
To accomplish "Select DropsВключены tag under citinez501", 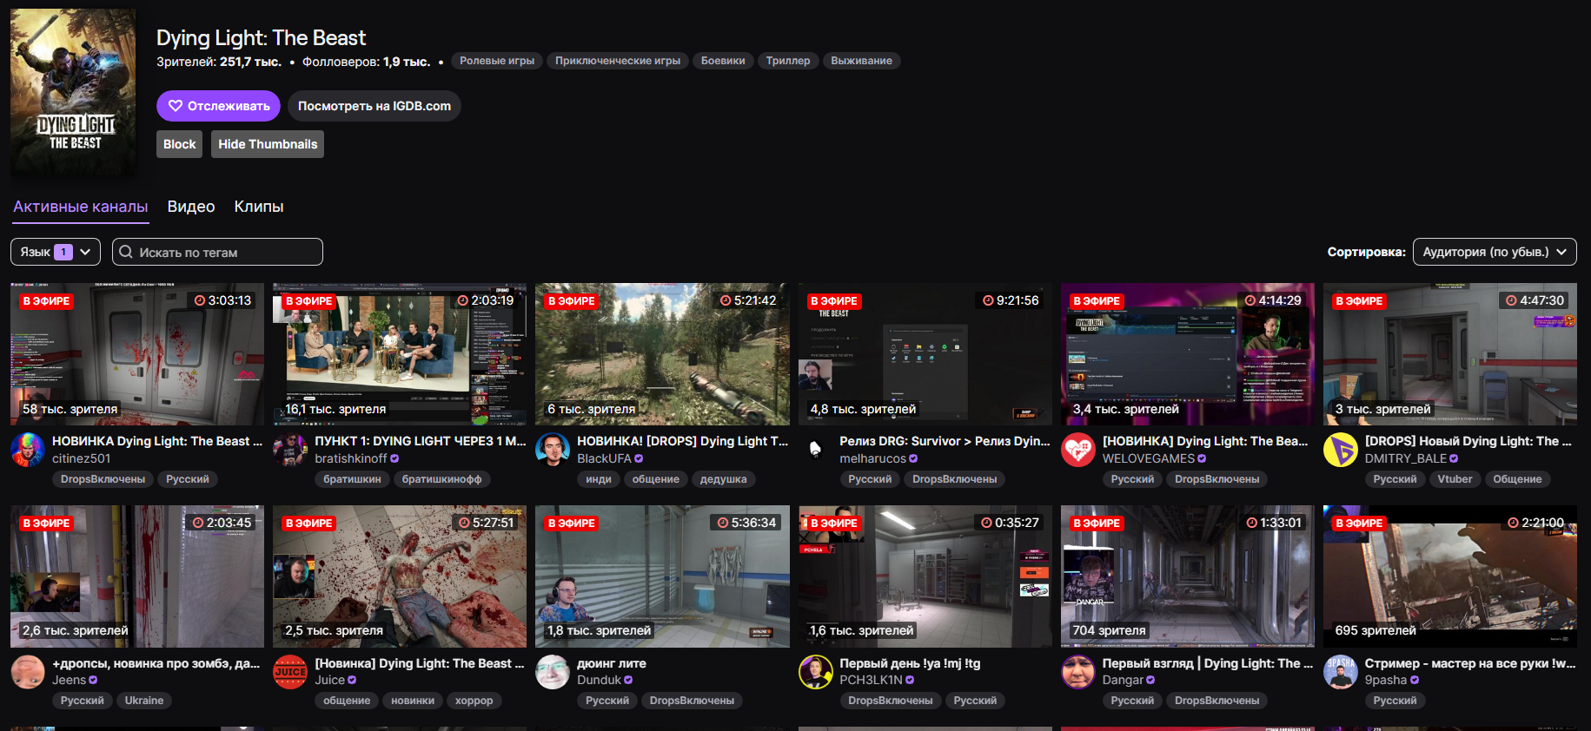I will (103, 479).
